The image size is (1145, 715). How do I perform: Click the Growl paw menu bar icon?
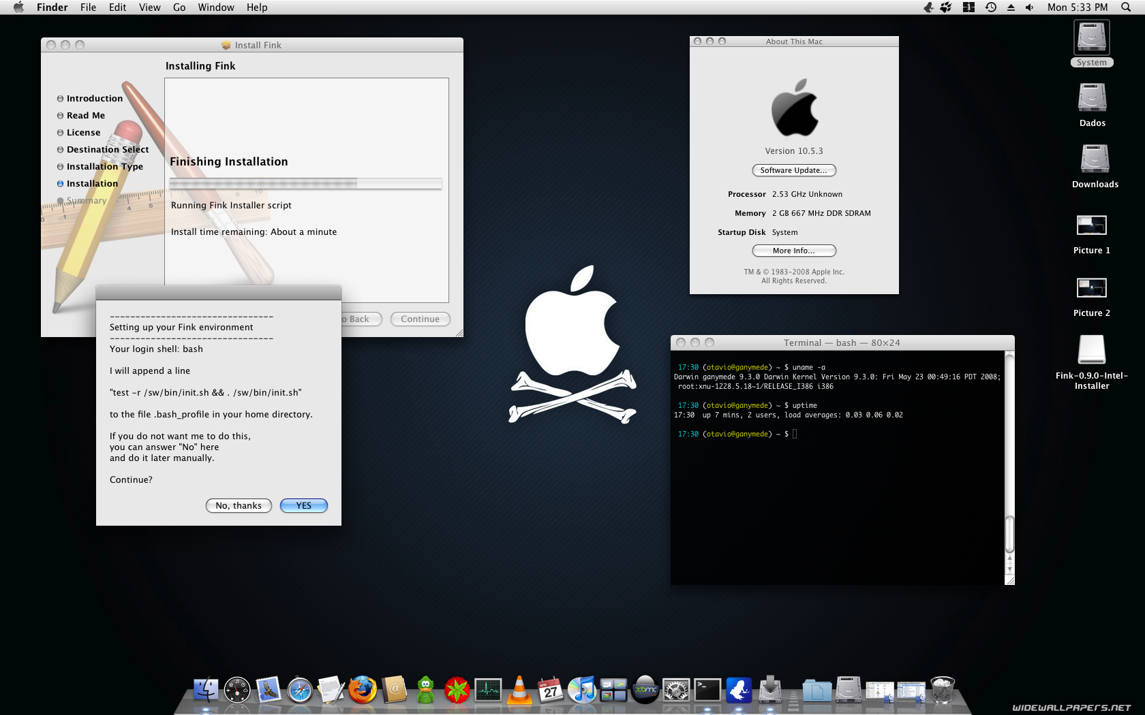pyautogui.click(x=946, y=7)
